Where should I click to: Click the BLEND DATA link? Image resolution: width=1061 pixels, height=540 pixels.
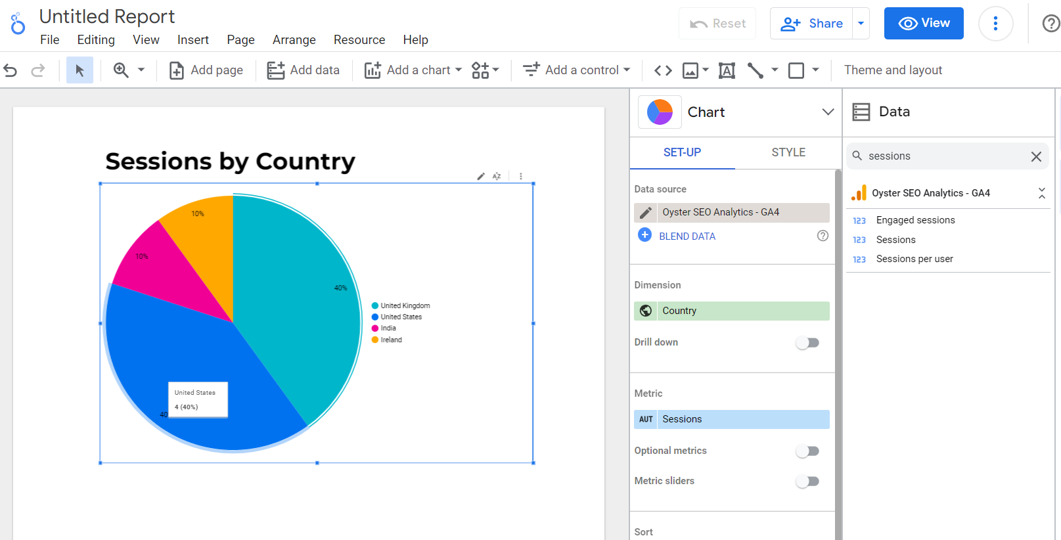tap(687, 236)
